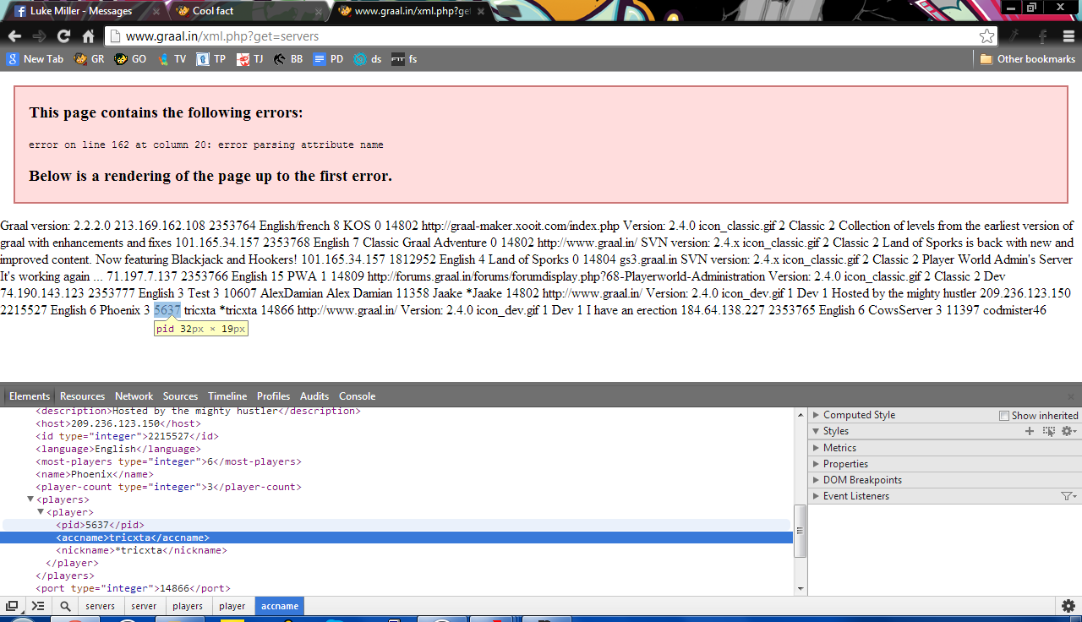Open the Other bookmarks folder
The height and width of the screenshot is (622, 1082).
pos(1027,59)
